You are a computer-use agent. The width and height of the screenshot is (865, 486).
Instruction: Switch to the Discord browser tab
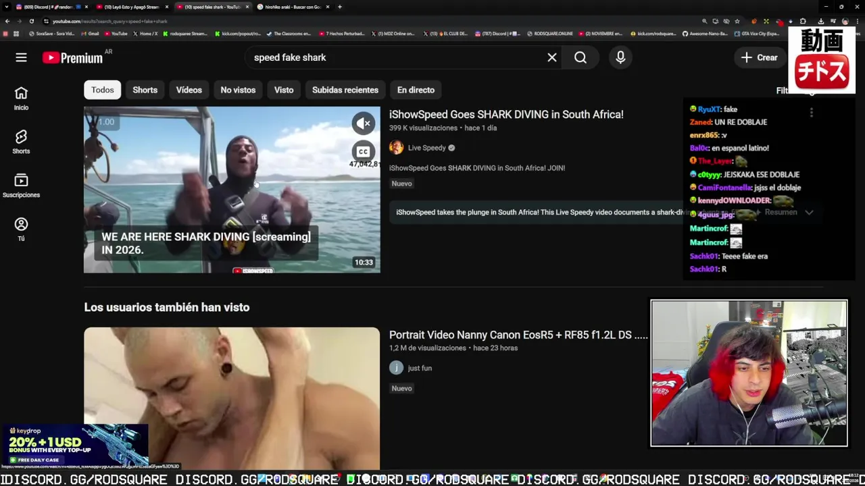tap(52, 7)
